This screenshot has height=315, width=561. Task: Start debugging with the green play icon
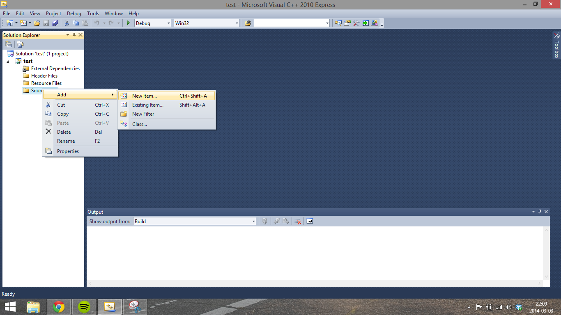(129, 23)
